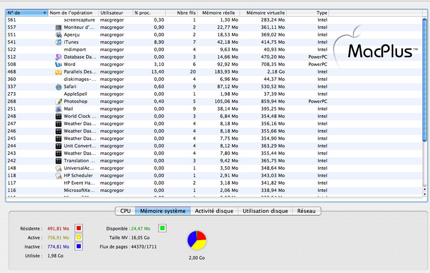Click the Safari compass icon
This screenshot has width=430, height=273.
point(58,87)
